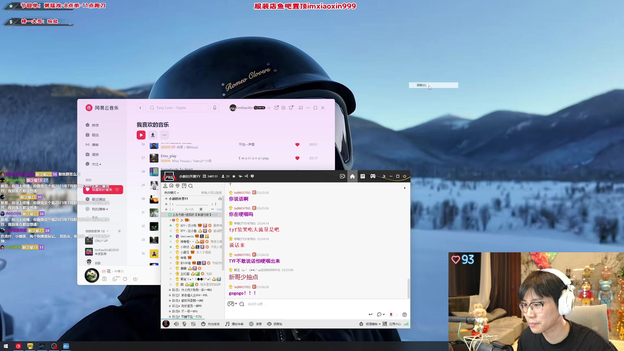Open YY gift box icon
Viewport: 624px width, 351px height.
[x=405, y=314]
